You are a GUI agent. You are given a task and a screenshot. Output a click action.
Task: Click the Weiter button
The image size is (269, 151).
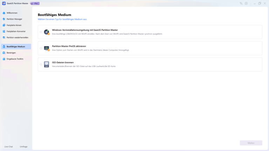pyautogui.click(x=251, y=143)
